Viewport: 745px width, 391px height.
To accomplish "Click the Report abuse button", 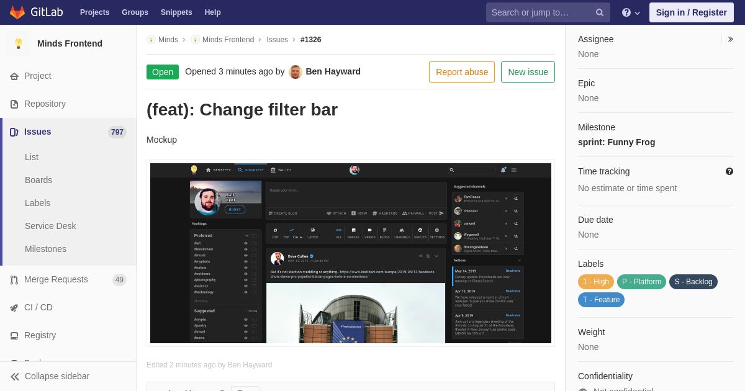I will pos(462,72).
